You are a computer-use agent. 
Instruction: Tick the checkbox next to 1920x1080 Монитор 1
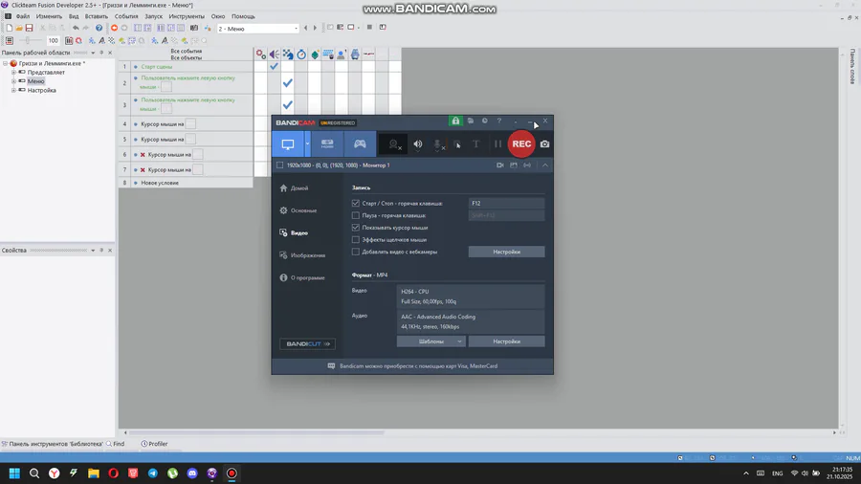coord(280,165)
